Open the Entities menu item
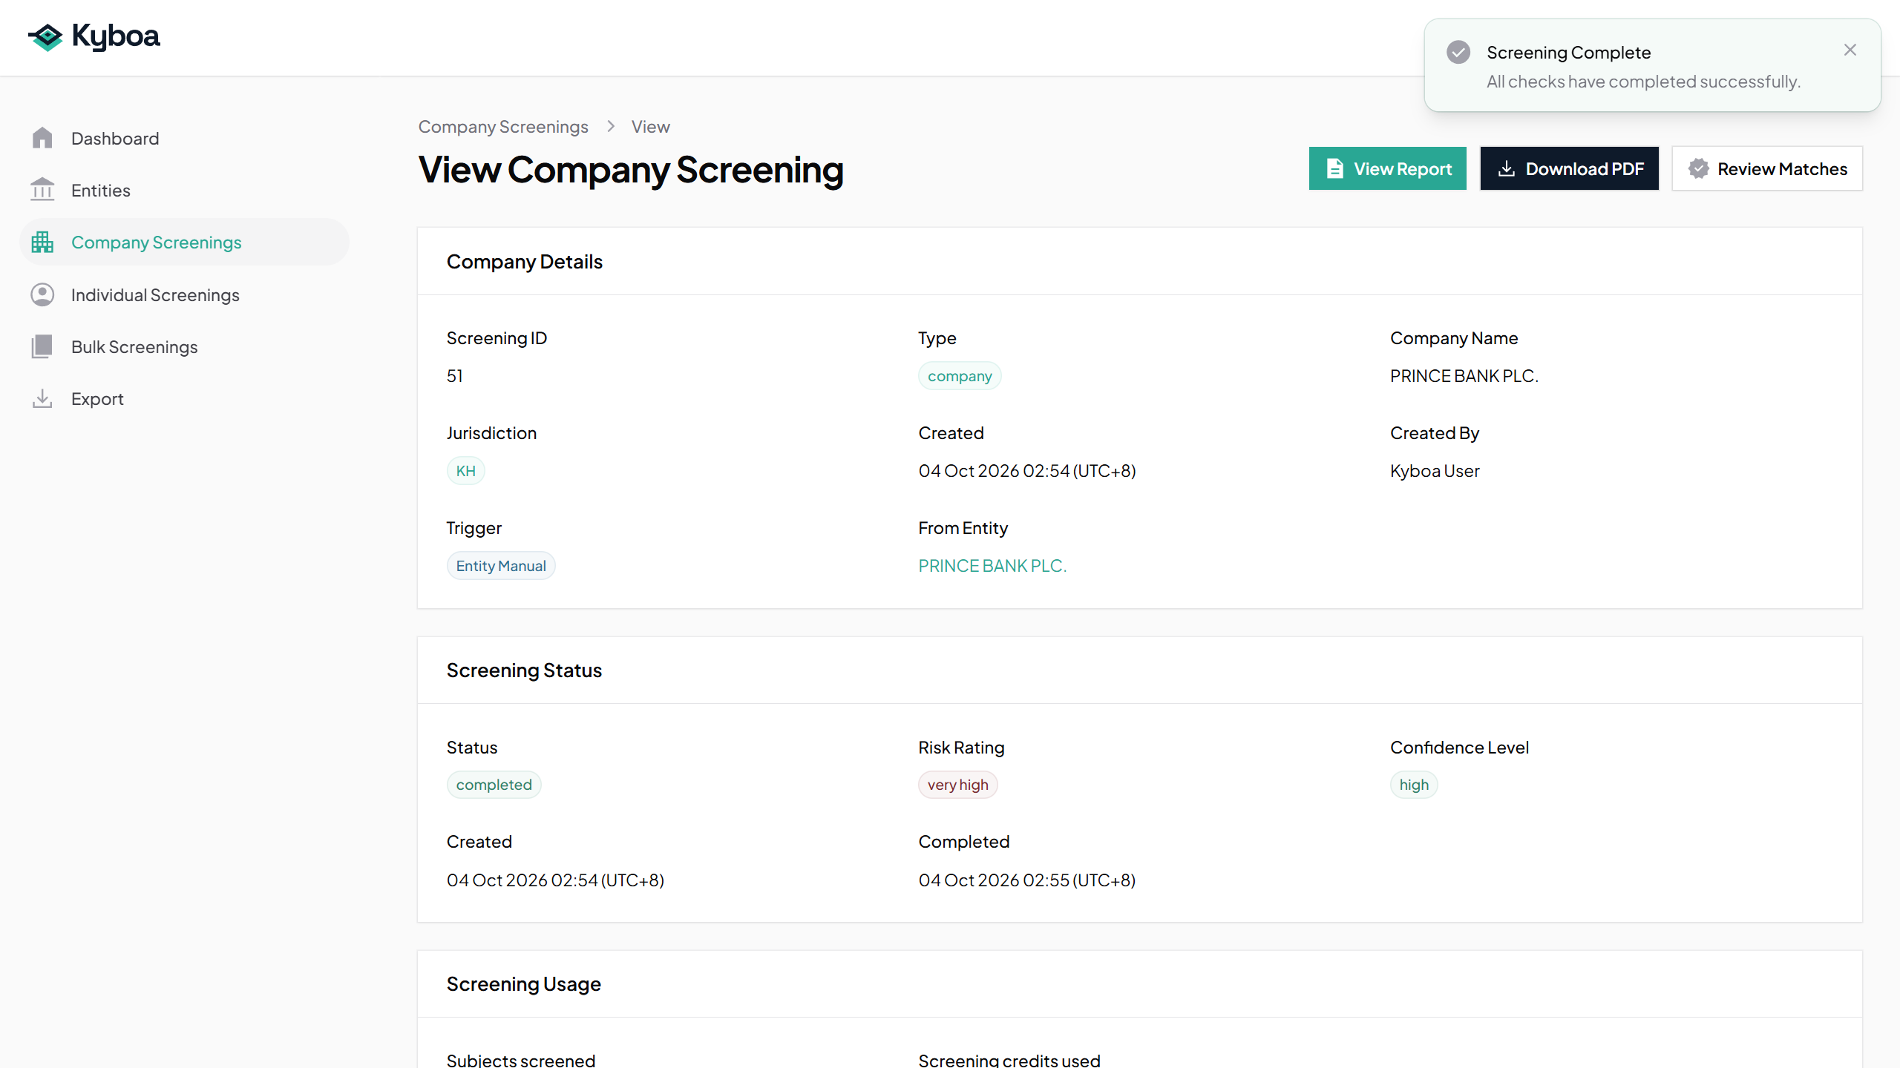Viewport: 1900px width, 1068px height. coord(184,190)
